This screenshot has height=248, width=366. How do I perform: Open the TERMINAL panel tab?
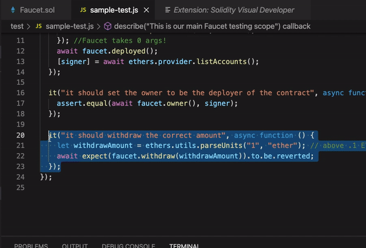(x=184, y=246)
